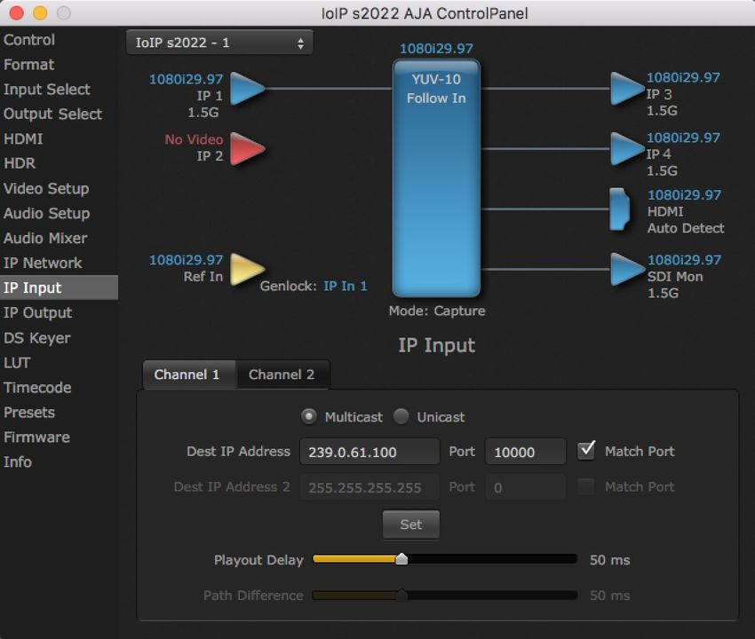Go to Video Setup in sidebar

click(59, 189)
